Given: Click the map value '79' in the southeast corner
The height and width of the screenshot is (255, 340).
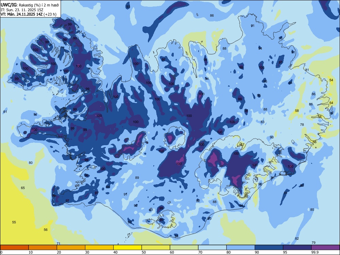Looking at the screenshot, I should 313,243.
